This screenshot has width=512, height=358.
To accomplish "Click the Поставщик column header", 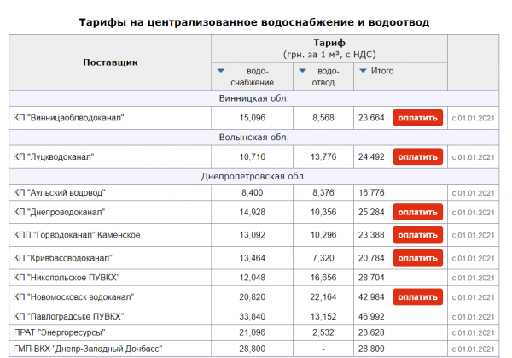I will coord(110,63).
